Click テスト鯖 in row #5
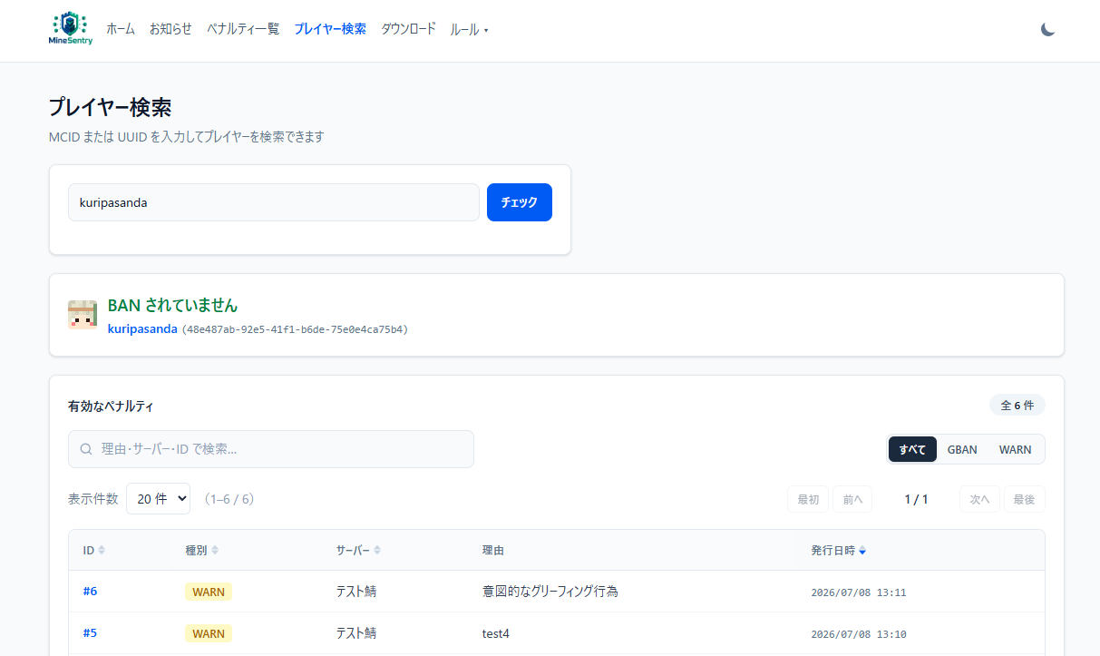Screen dimensions: 1100x656 [356, 633]
